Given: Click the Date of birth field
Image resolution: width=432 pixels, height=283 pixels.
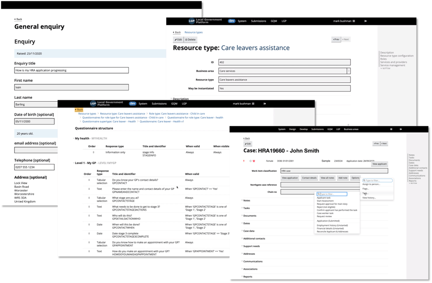Looking at the screenshot, I should tap(35, 121).
